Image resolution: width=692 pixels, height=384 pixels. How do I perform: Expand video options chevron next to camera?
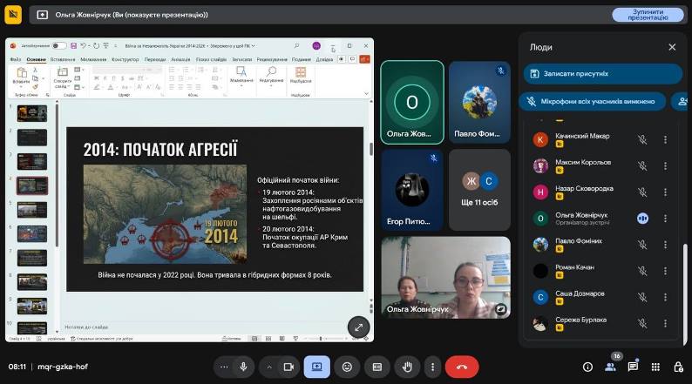268,367
